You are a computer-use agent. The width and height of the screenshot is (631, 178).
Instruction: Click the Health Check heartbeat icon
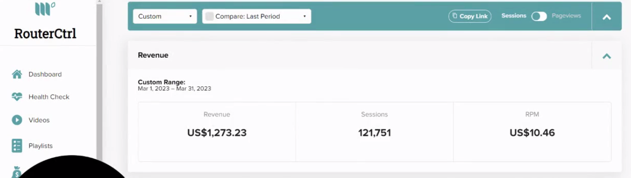click(17, 97)
